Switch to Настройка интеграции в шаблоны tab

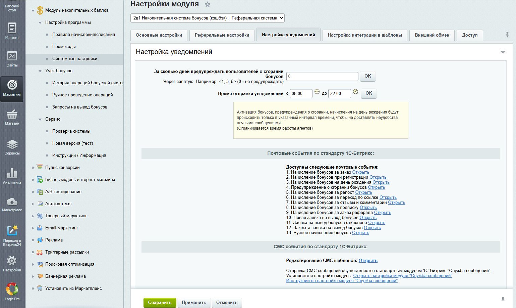[365, 35]
